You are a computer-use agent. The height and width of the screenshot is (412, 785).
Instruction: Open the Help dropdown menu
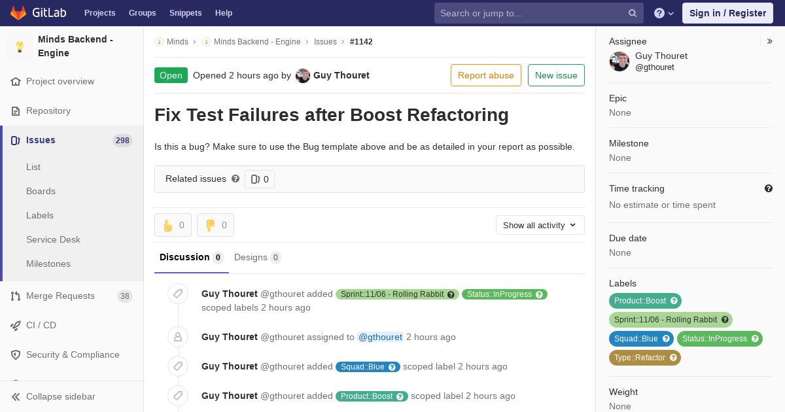664,13
